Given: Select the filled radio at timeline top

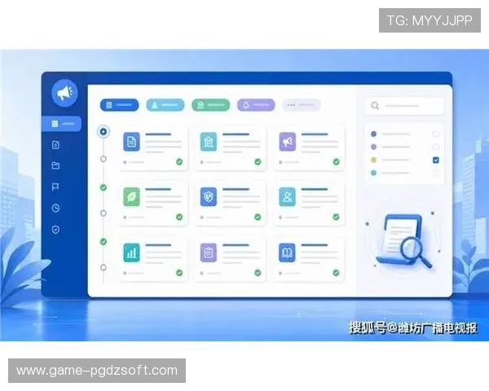Looking at the screenshot, I should tap(104, 132).
